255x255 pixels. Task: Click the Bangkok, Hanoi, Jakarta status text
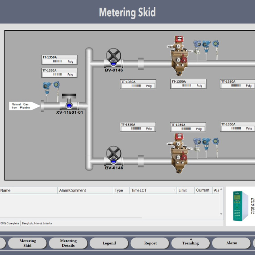pos(37,223)
